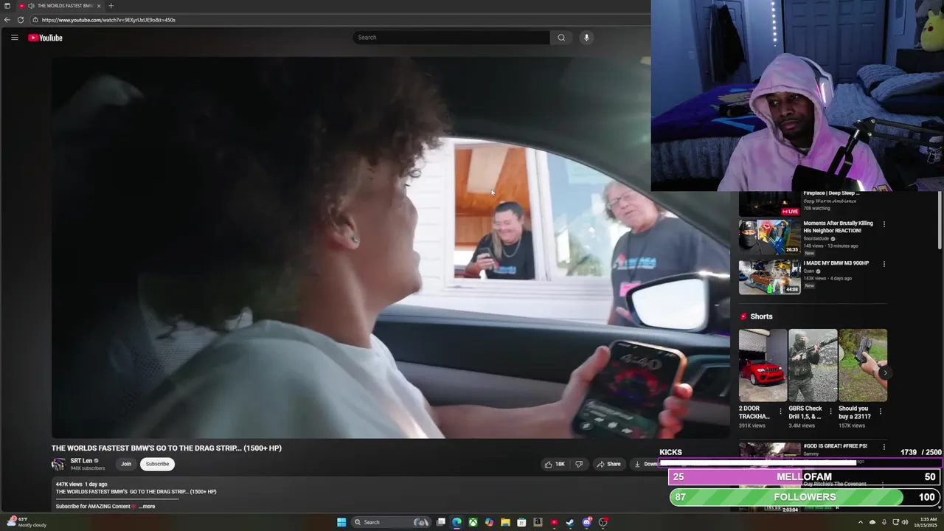Open SRT Len channel avatar

[x=58, y=464]
